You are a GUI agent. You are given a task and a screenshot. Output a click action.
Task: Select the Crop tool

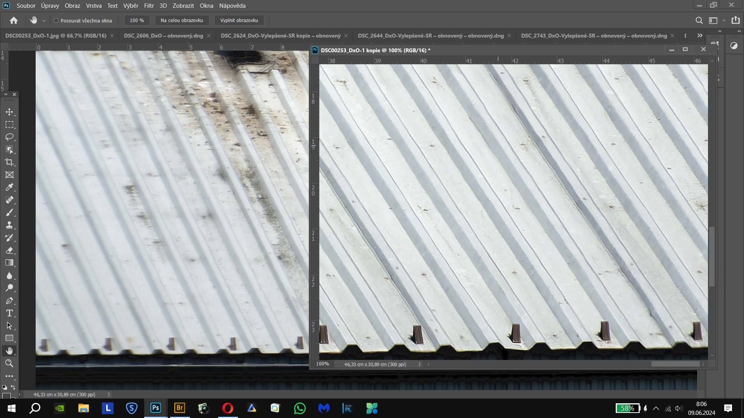pyautogui.click(x=9, y=162)
